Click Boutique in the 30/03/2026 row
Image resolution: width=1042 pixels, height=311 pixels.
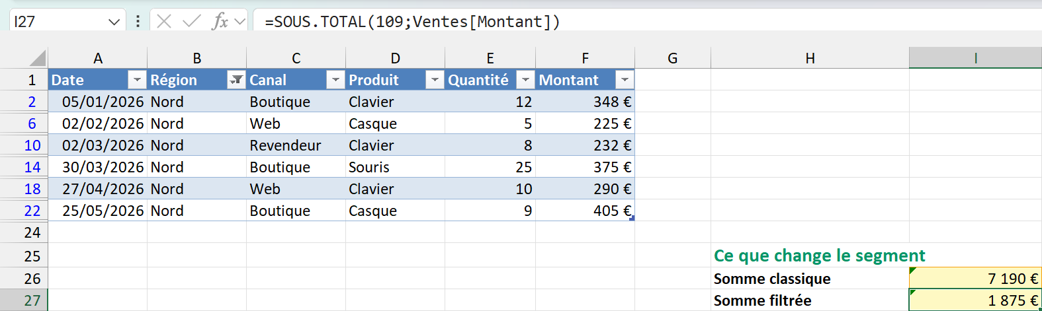(296, 167)
